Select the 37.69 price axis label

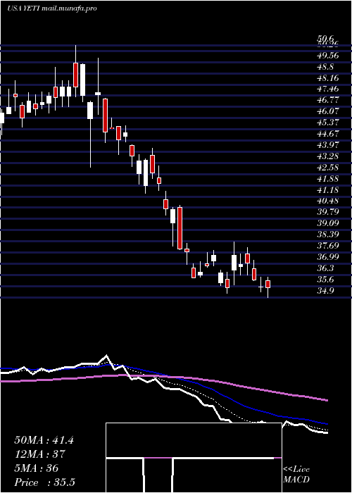[x=328, y=246]
